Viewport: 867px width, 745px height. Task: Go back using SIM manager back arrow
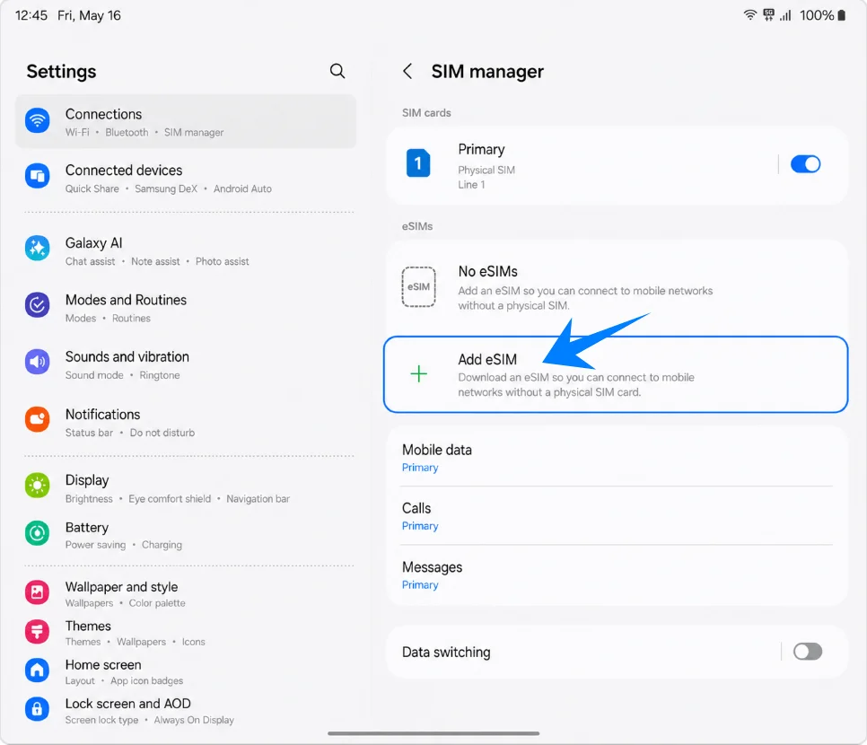coord(407,71)
